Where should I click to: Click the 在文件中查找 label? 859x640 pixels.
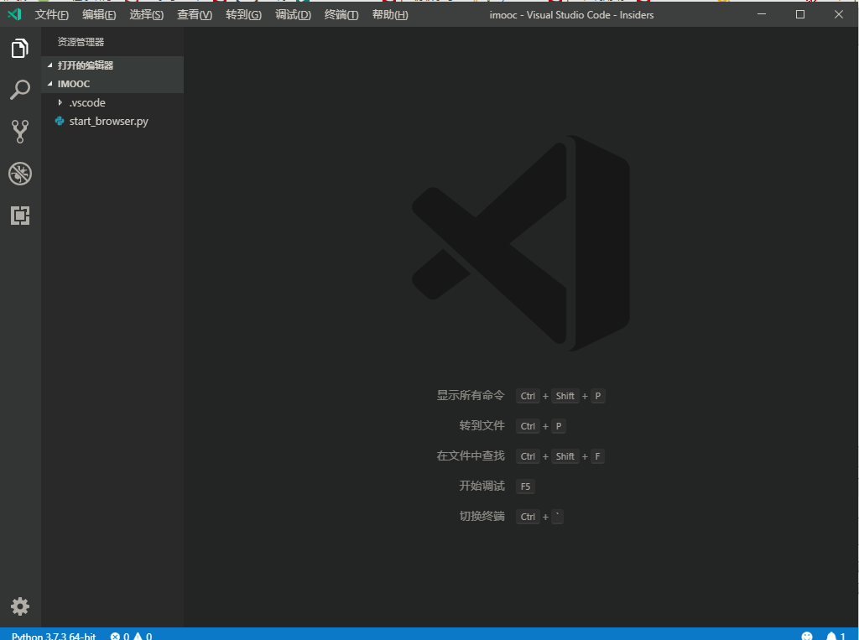(x=471, y=456)
